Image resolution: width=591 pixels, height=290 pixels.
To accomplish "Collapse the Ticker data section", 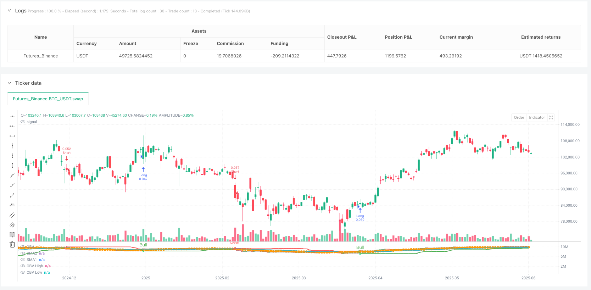I will [x=9, y=83].
